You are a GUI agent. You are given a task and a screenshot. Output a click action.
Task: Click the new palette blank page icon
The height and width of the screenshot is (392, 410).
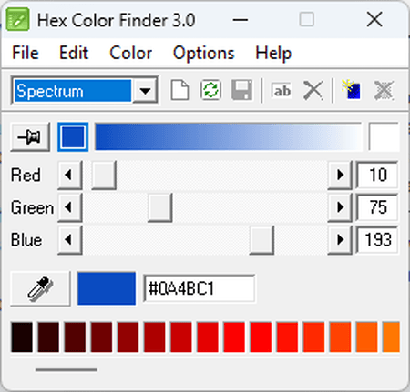pyautogui.click(x=179, y=90)
